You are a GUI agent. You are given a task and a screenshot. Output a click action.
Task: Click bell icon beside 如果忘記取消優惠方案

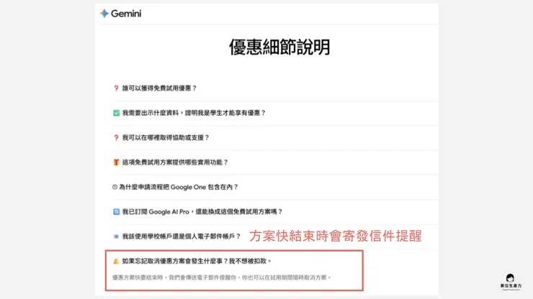(116, 261)
